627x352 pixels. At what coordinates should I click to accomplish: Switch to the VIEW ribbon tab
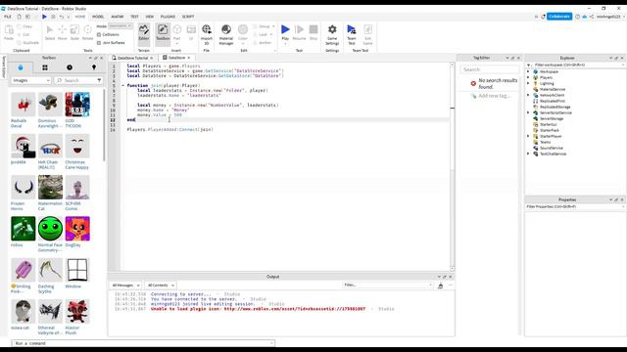[150, 17]
